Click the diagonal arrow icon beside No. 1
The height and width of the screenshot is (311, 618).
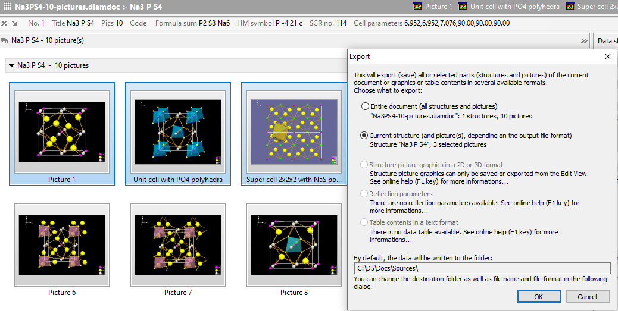14,23
